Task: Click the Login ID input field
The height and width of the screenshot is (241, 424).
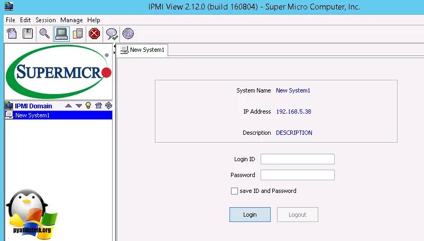Action: [x=298, y=159]
